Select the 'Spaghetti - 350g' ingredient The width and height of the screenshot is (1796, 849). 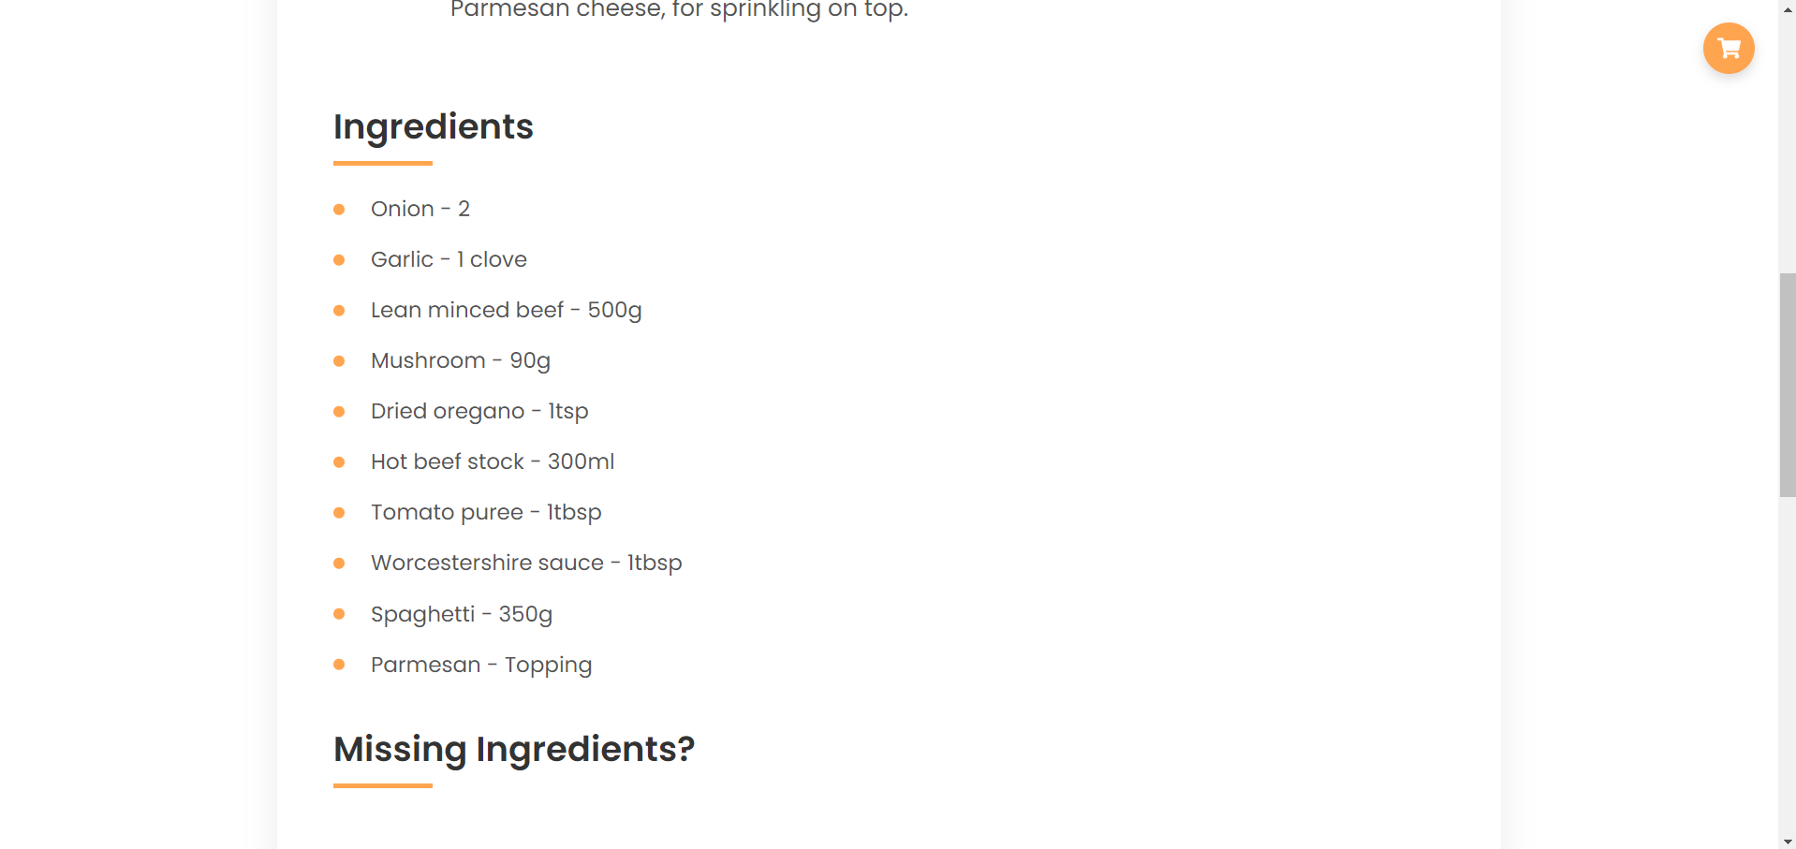[461, 614]
